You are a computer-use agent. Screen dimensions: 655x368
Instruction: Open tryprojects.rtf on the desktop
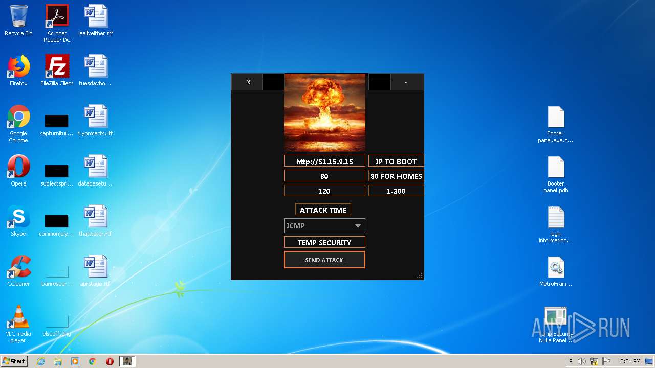95,121
